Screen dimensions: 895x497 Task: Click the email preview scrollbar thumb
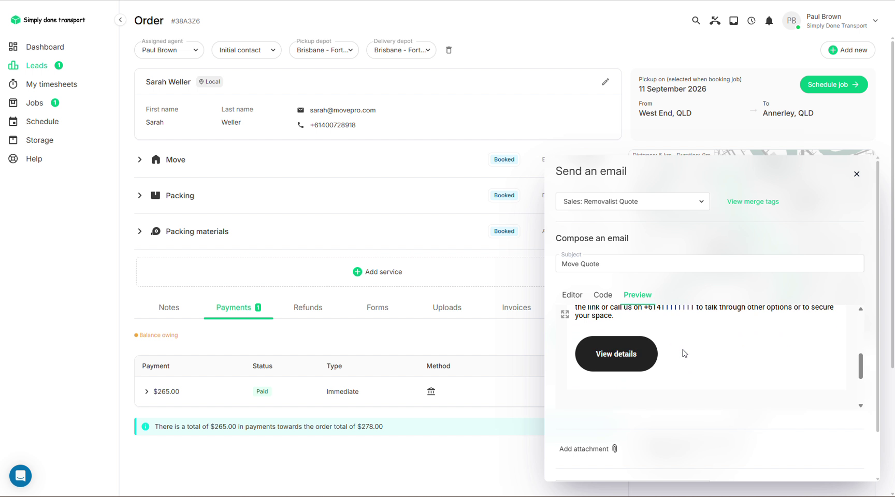click(860, 366)
